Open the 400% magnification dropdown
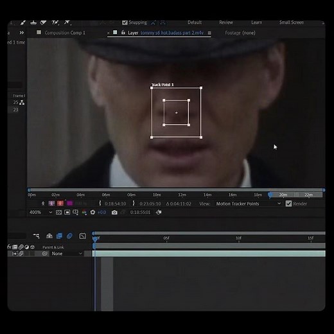334x334 pixels. tap(40, 212)
